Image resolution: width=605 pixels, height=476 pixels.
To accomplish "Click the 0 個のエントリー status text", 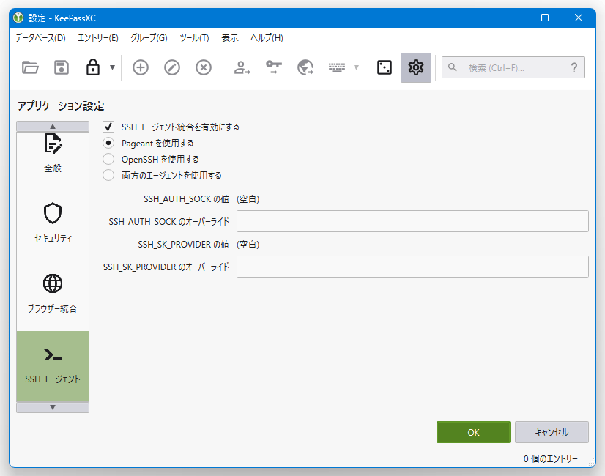I will [x=551, y=458].
